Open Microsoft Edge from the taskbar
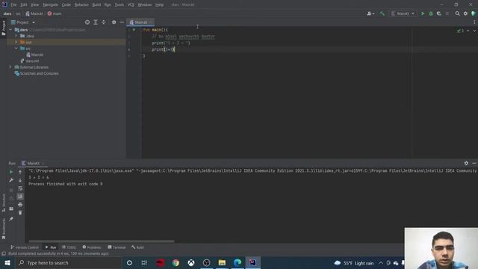This screenshot has height=269, width=478. tap(238, 262)
